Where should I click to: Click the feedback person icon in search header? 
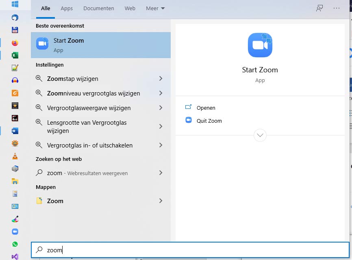pyautogui.click(x=319, y=8)
